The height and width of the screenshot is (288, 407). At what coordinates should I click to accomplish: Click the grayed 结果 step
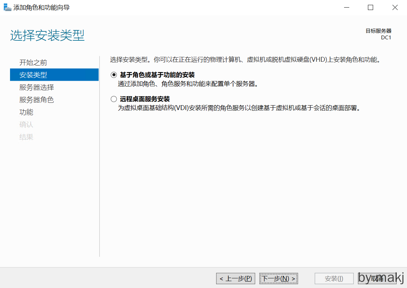click(26, 137)
